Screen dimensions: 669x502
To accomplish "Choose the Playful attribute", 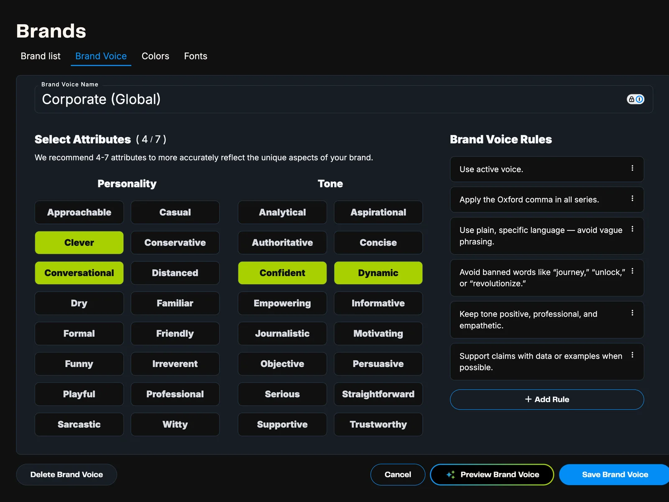I will (79, 394).
